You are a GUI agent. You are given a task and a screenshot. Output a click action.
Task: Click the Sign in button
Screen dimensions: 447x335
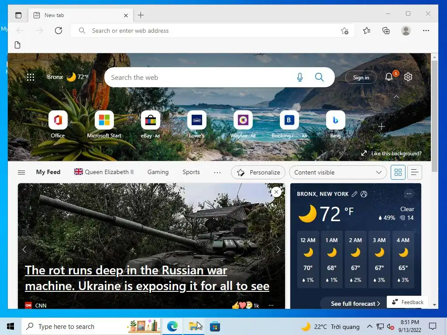pyautogui.click(x=361, y=77)
